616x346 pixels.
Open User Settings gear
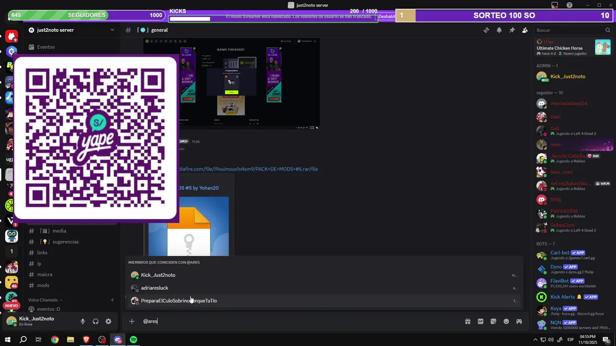pos(108,321)
